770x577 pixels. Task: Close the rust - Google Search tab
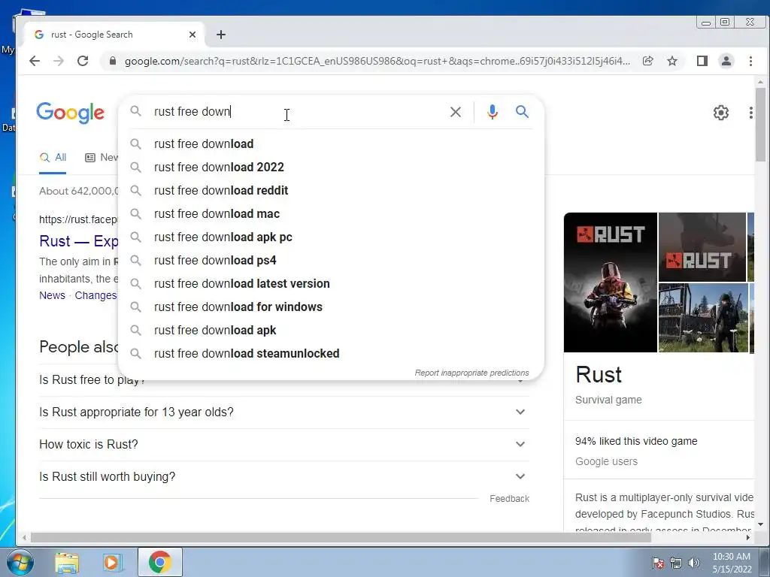[192, 35]
